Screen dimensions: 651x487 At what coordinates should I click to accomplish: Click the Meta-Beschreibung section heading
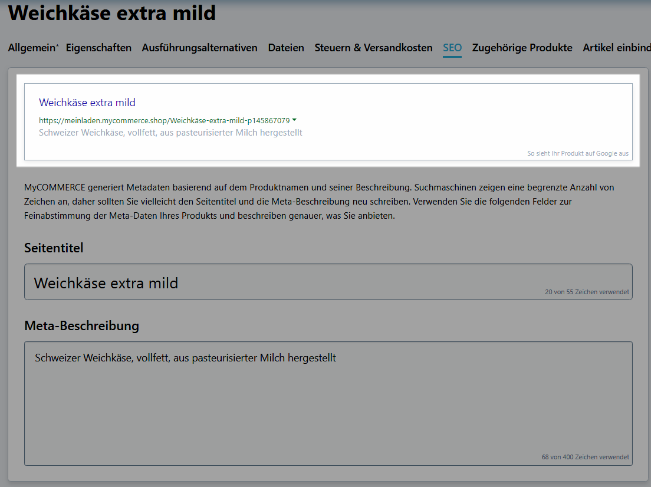tap(81, 325)
